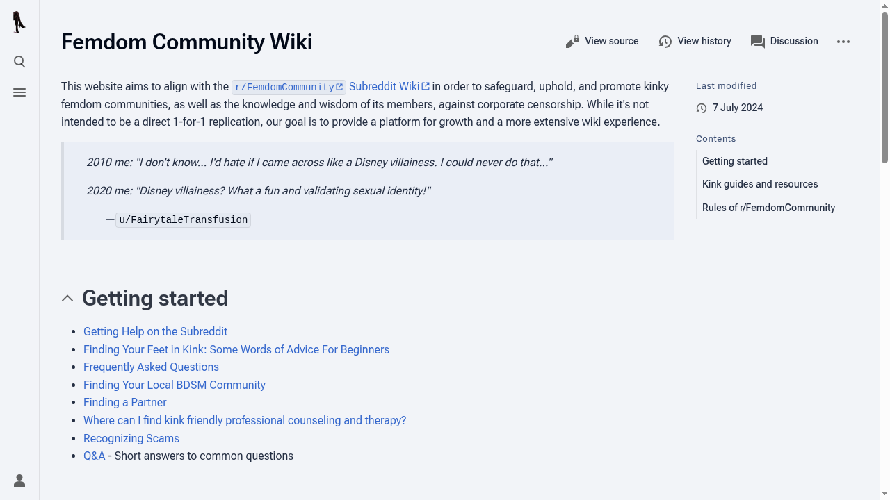Click the last modified history icon
The height and width of the screenshot is (500, 890).
(x=702, y=108)
